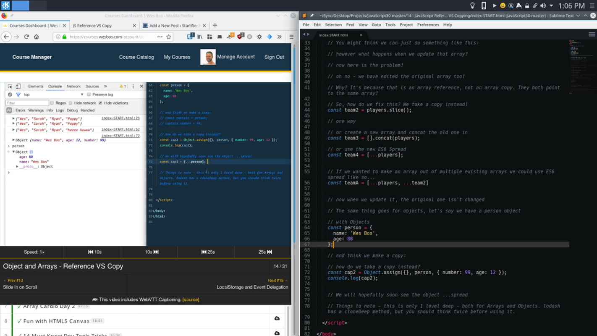Clear the console with the ban icon
The height and width of the screenshot is (336, 597).
[10, 94]
